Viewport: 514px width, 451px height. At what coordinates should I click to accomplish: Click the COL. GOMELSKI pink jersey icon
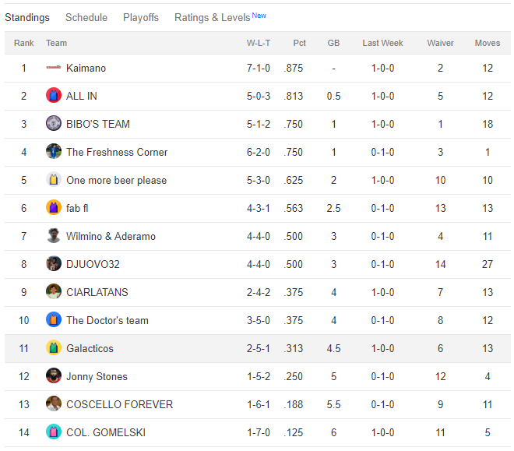[x=53, y=432]
